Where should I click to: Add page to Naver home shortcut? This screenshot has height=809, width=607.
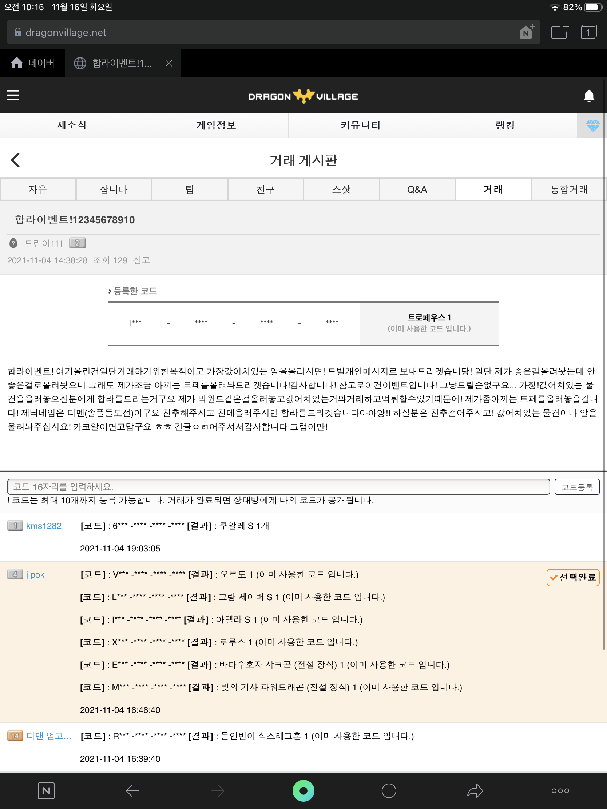coord(527,32)
